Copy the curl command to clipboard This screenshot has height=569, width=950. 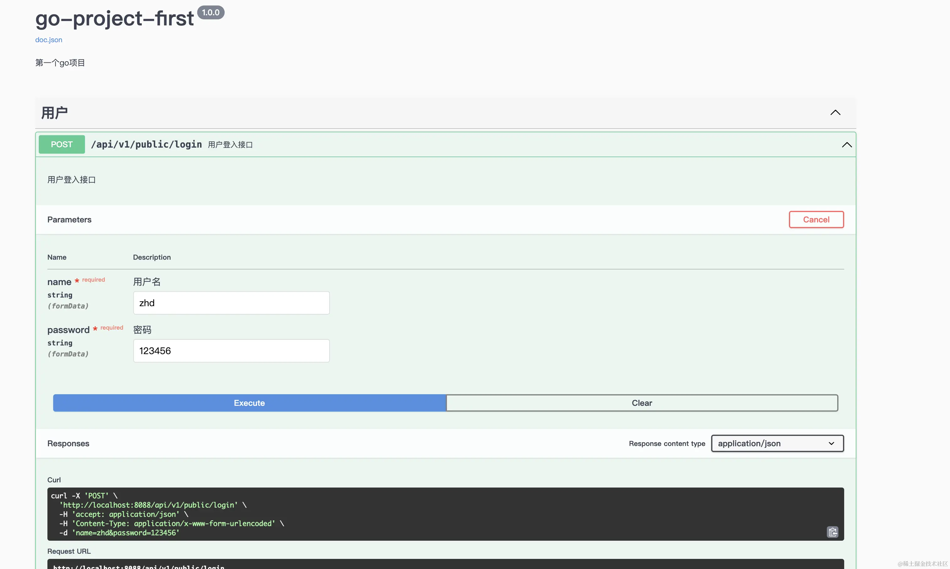click(x=832, y=532)
